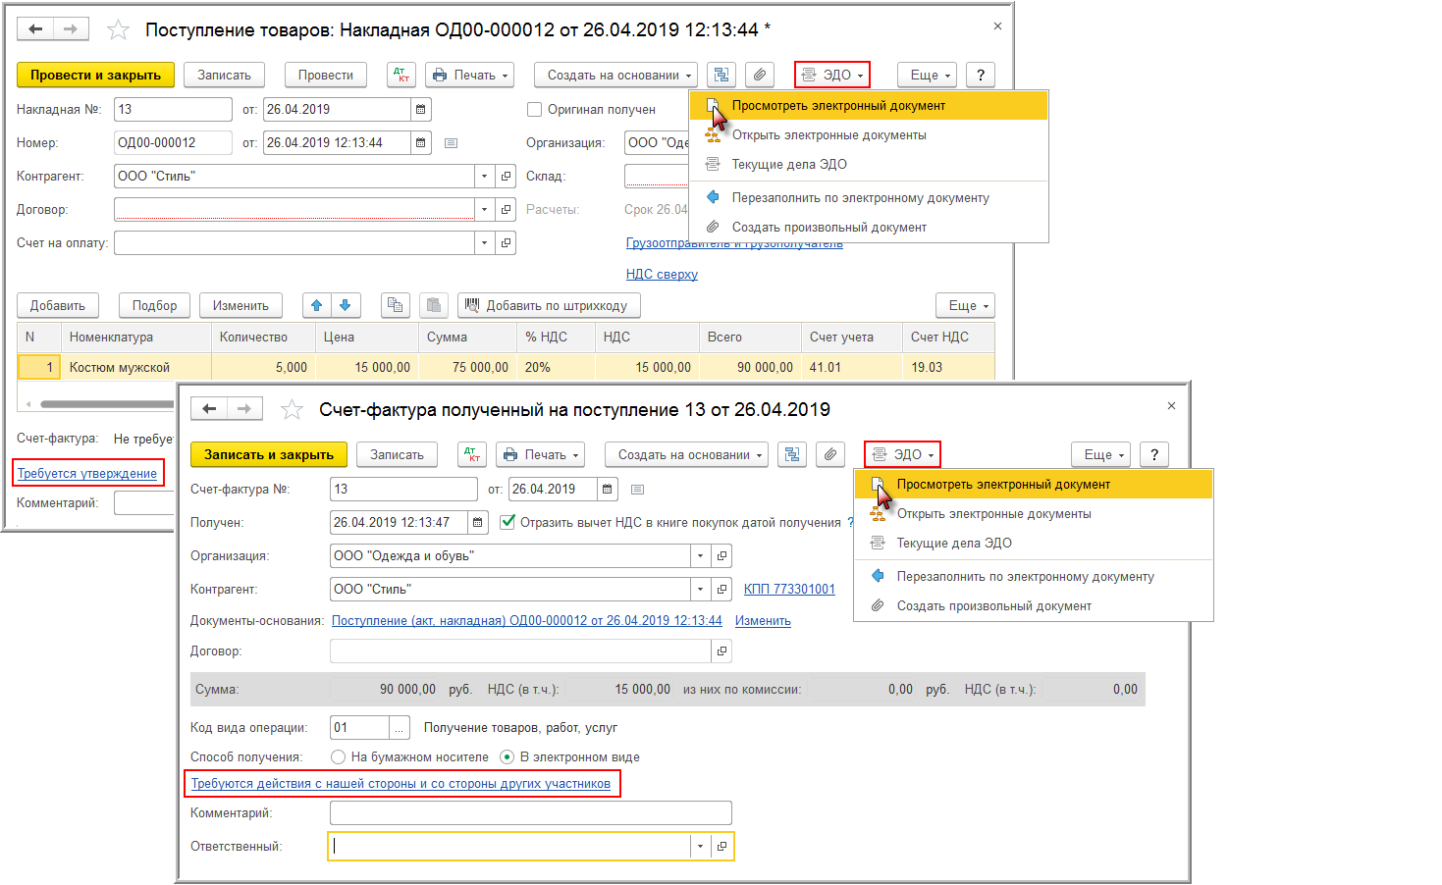Click the Комментарий field in Счет-фактура
Viewport: 1442px width, 885px height.
531,812
